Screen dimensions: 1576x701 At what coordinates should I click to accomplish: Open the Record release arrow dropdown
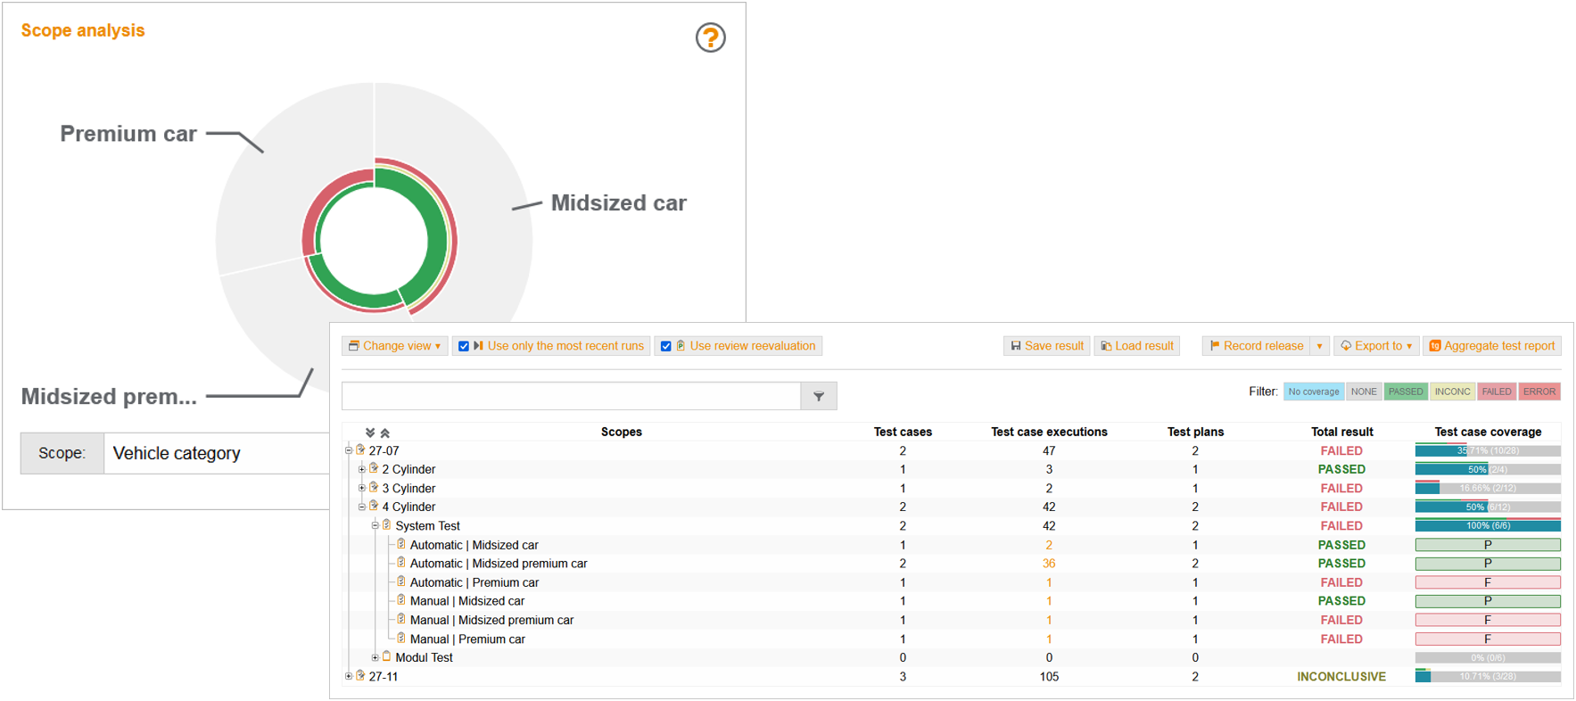point(1319,346)
